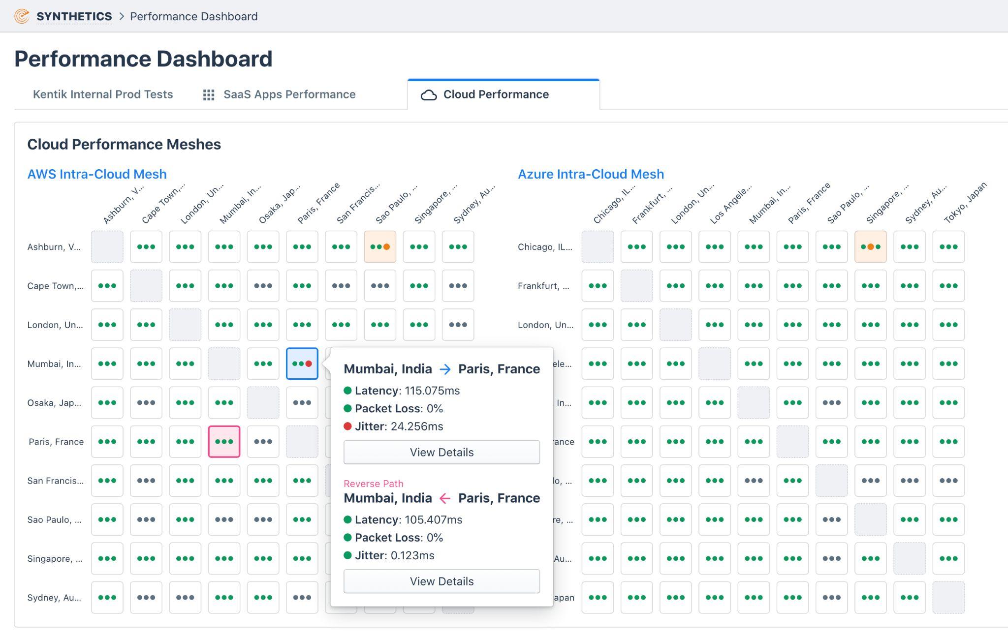Open the Azure Intra-Cloud Mesh link
This screenshot has height=638, width=1008.
(591, 174)
